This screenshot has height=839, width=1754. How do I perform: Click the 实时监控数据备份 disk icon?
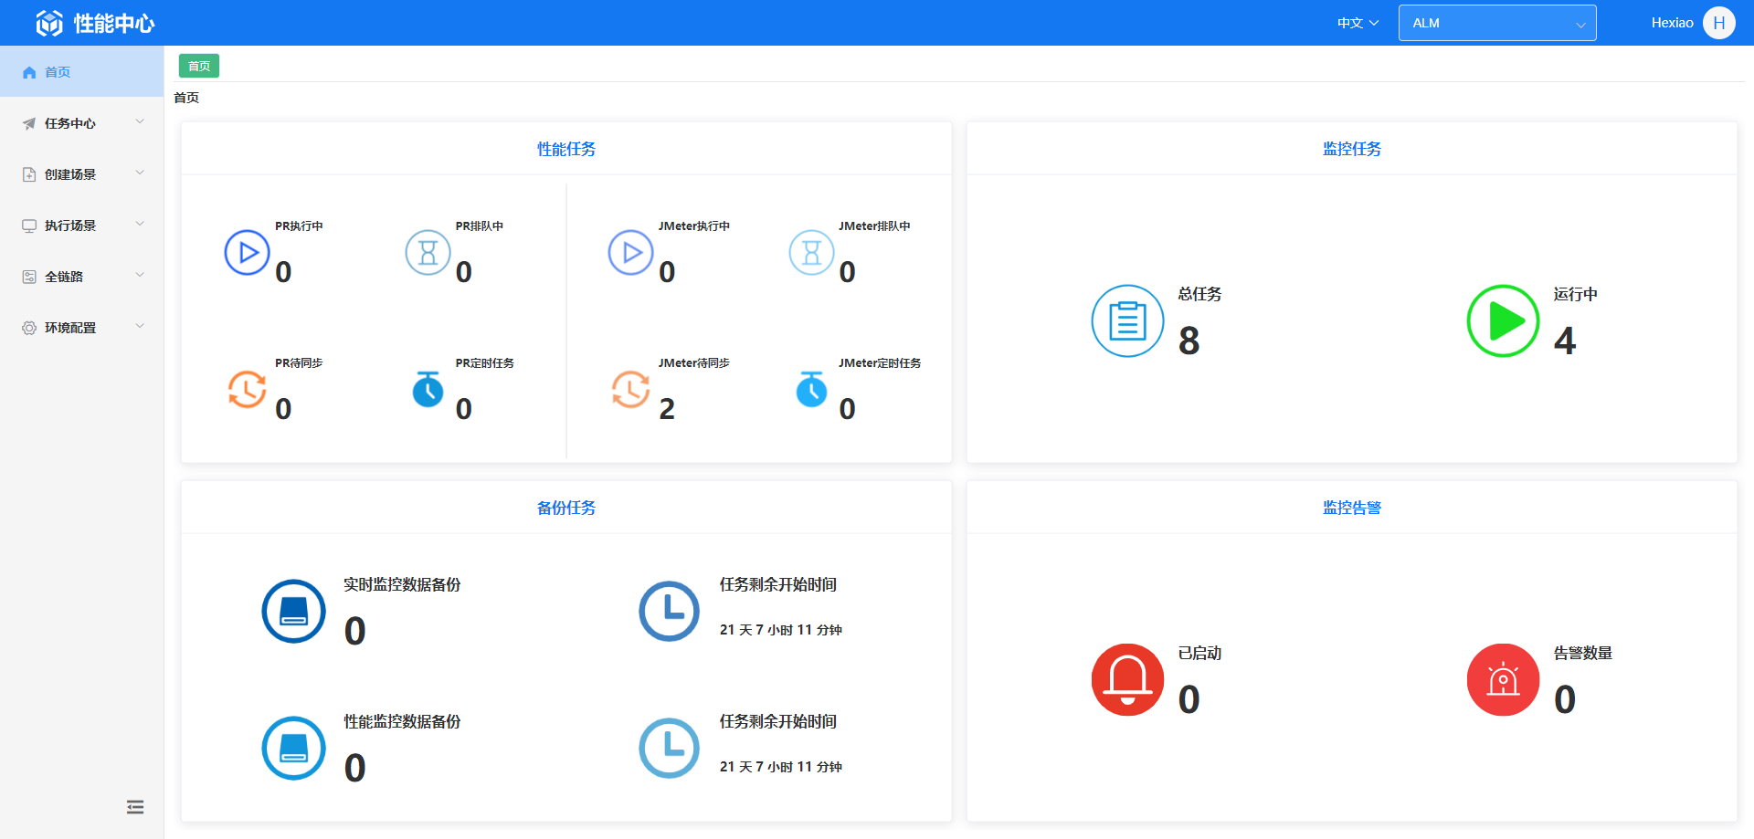(x=293, y=612)
